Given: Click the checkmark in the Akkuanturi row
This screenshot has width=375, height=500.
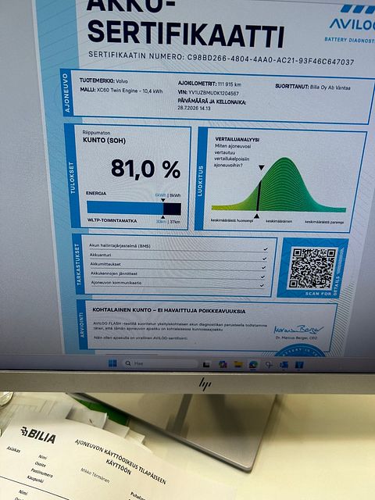Looking at the screenshot, I should pos(264,259).
